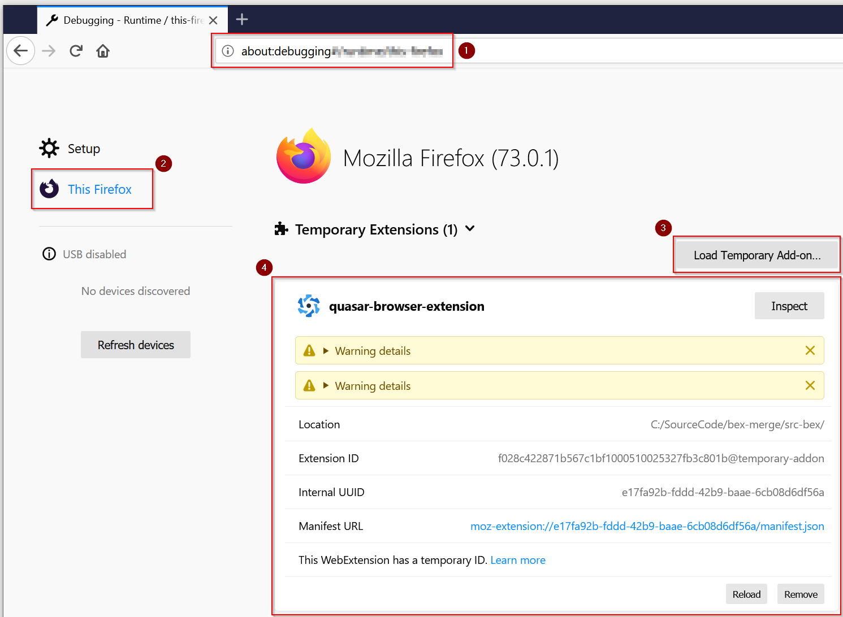Image resolution: width=843 pixels, height=617 pixels.
Task: Open a new tab with plus icon
Action: [242, 20]
